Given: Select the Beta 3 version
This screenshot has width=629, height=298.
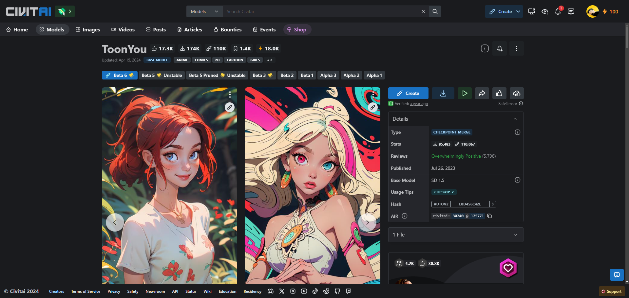Looking at the screenshot, I should click(x=263, y=75).
